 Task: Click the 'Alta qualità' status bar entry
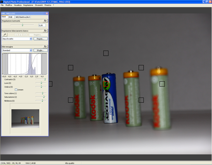(70, 163)
